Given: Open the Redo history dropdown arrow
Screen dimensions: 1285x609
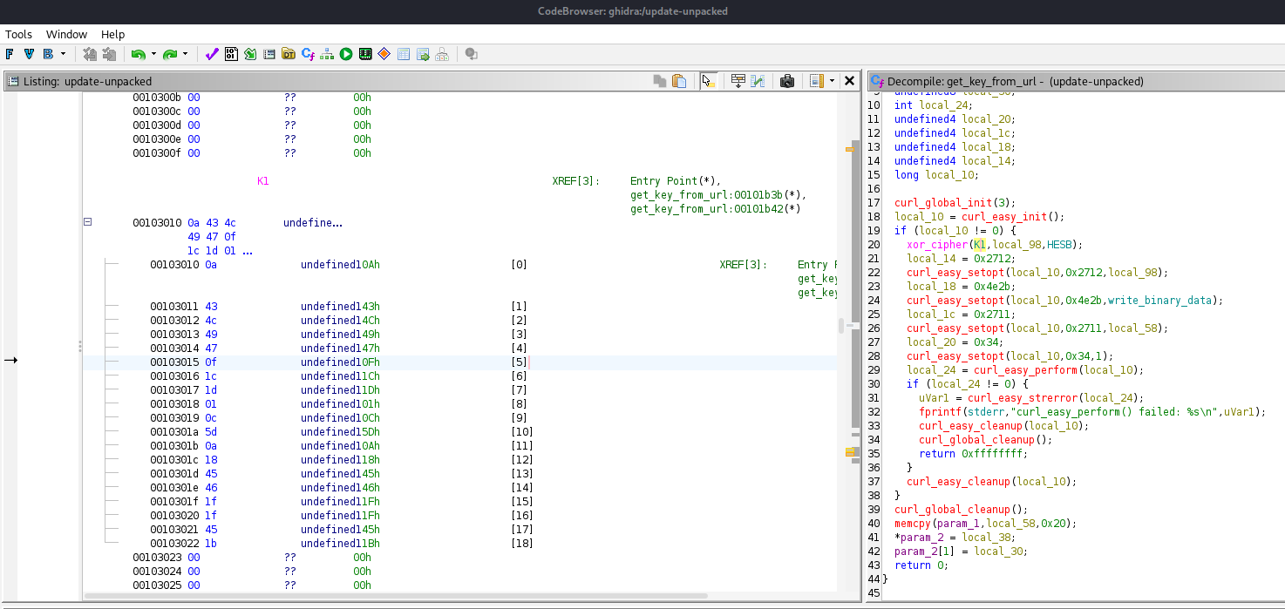Looking at the screenshot, I should tap(185, 54).
